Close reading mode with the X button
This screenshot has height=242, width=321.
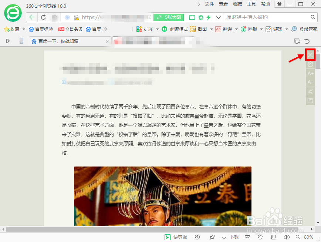tap(310, 55)
